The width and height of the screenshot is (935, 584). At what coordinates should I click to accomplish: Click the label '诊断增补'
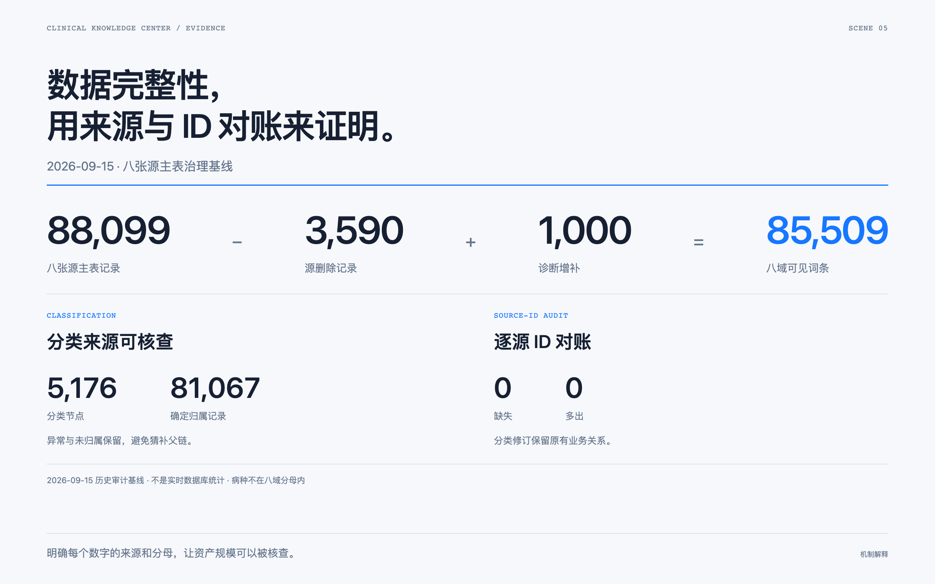(x=559, y=268)
